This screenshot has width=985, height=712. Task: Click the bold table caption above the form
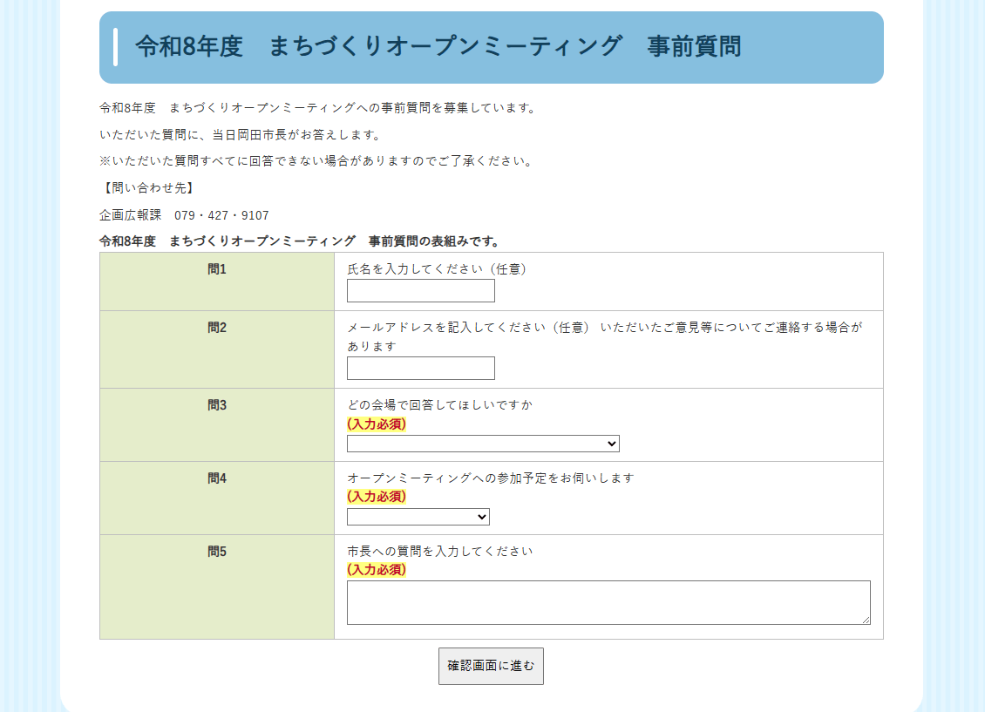(x=301, y=241)
